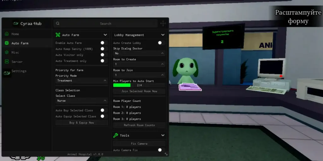
Task: Click the "Room 2: 0 players" text
Action: click(x=127, y=113)
